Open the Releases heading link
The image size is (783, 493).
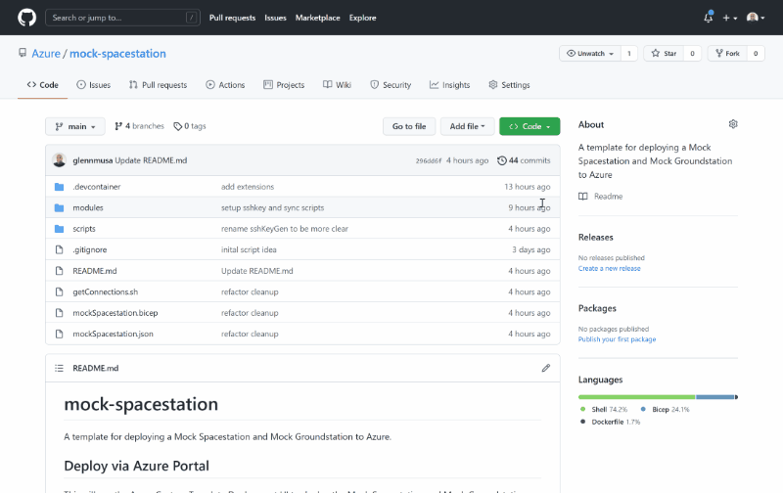coord(596,237)
